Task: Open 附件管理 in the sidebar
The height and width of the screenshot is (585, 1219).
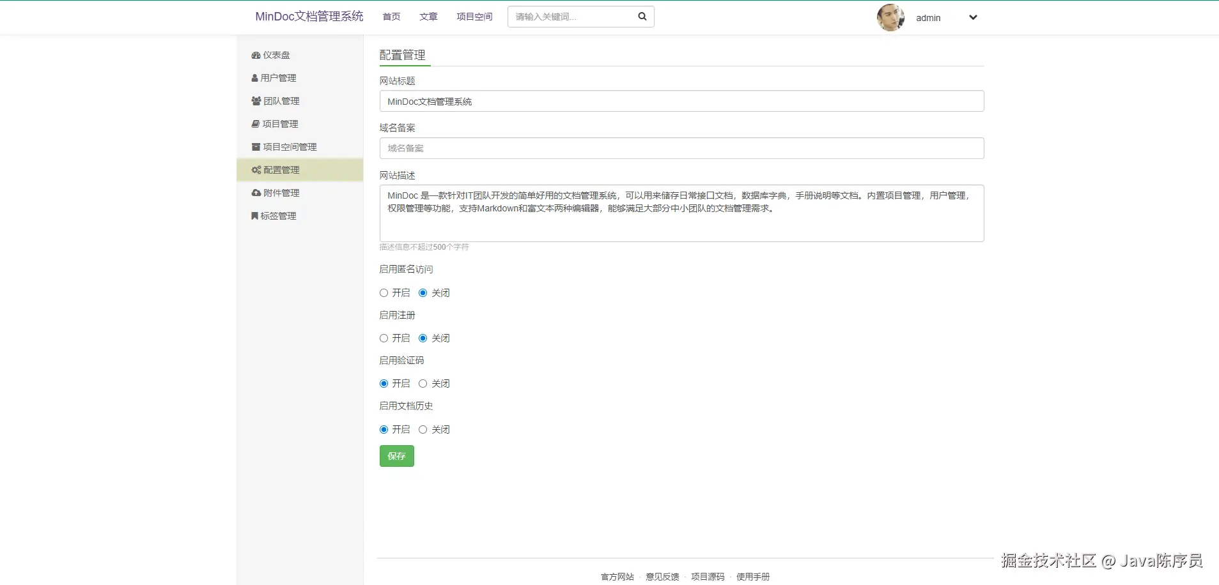Action: pyautogui.click(x=300, y=193)
